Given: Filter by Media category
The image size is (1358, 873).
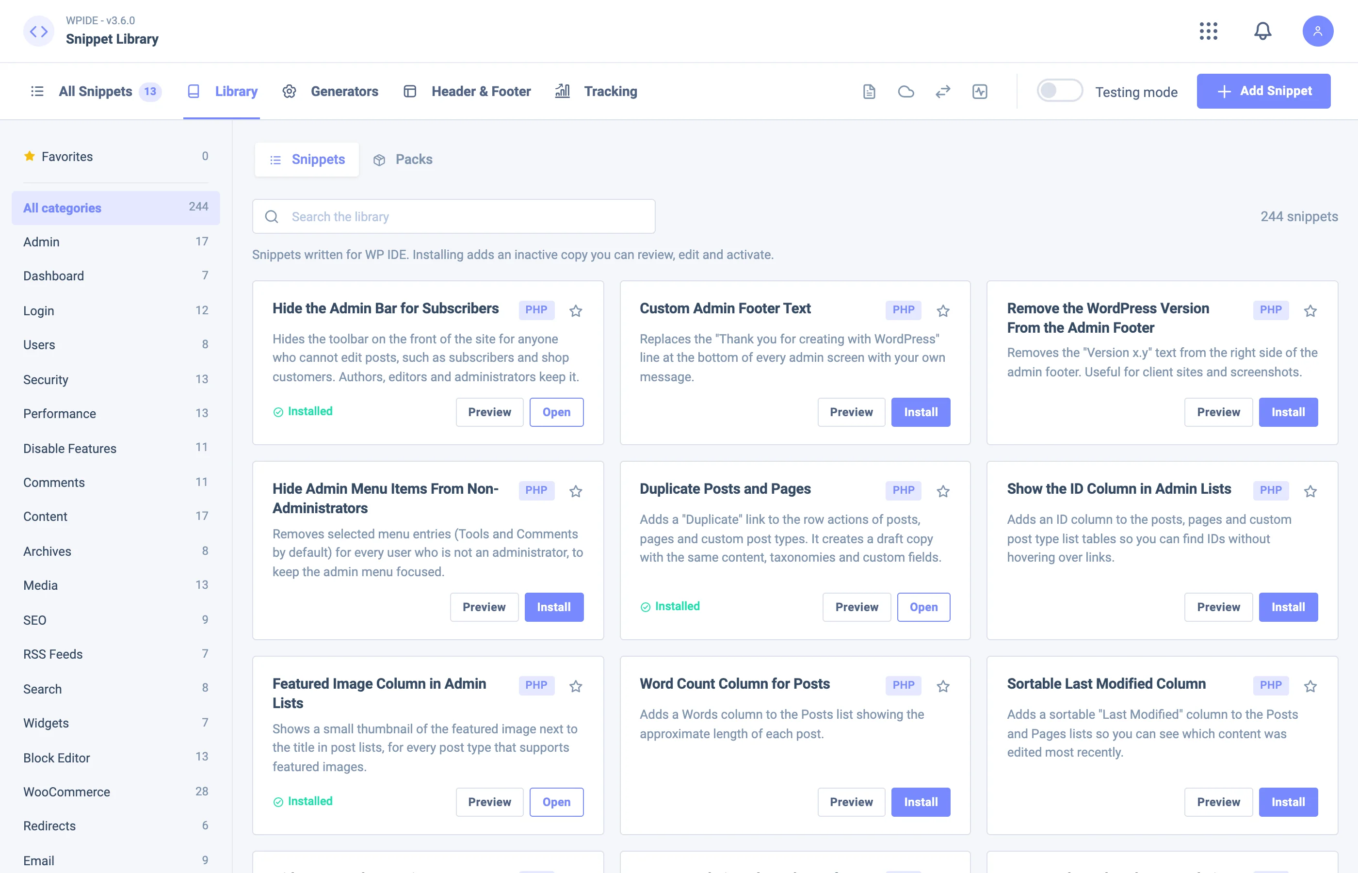Looking at the screenshot, I should 115,585.
